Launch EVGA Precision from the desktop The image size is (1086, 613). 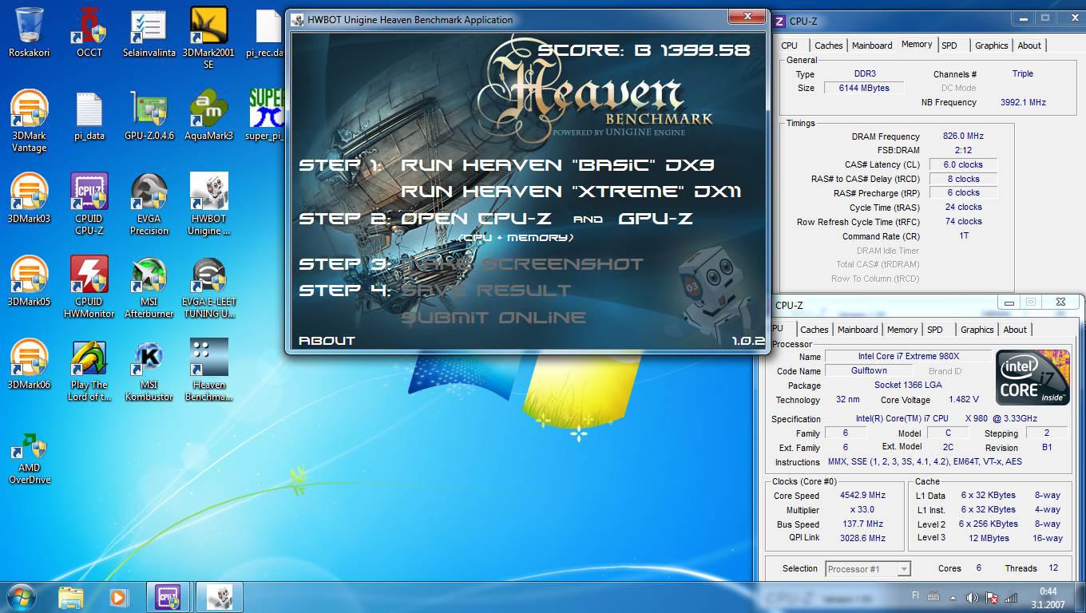(149, 204)
